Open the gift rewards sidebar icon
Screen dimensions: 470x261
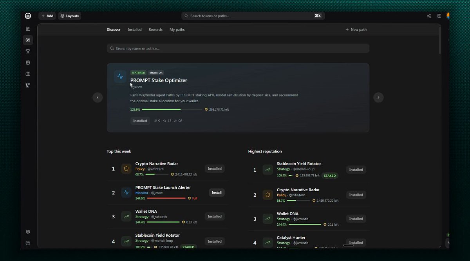(x=28, y=63)
